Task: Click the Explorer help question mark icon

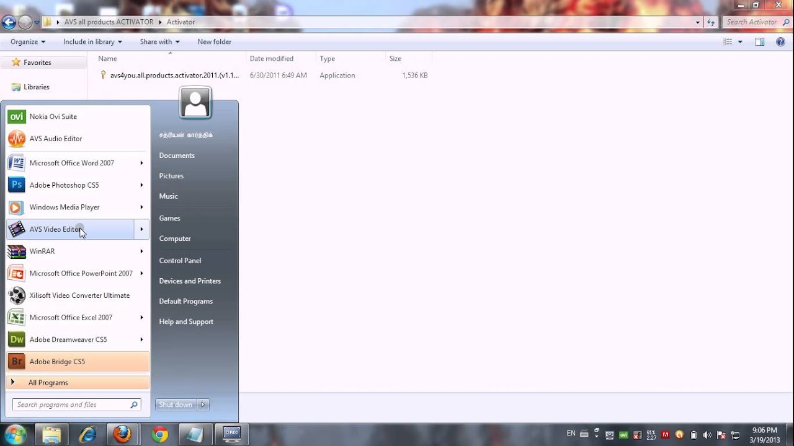Action: pos(780,42)
